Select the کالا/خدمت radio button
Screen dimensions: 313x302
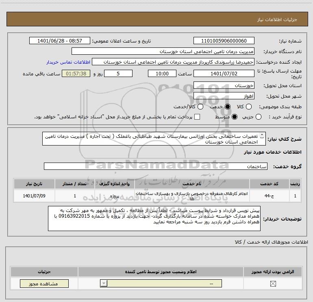tap(200, 107)
